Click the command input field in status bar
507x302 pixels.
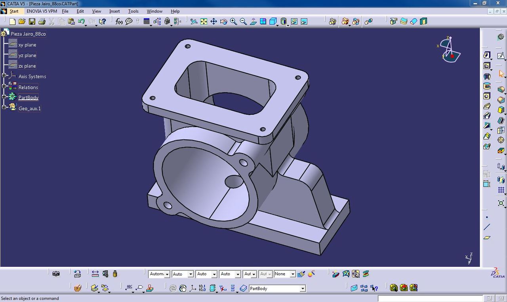[431, 298]
